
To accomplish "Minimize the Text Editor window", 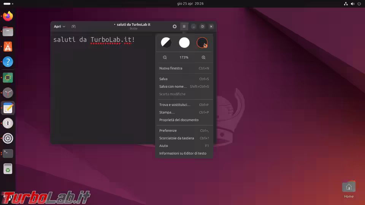I will click(194, 27).
